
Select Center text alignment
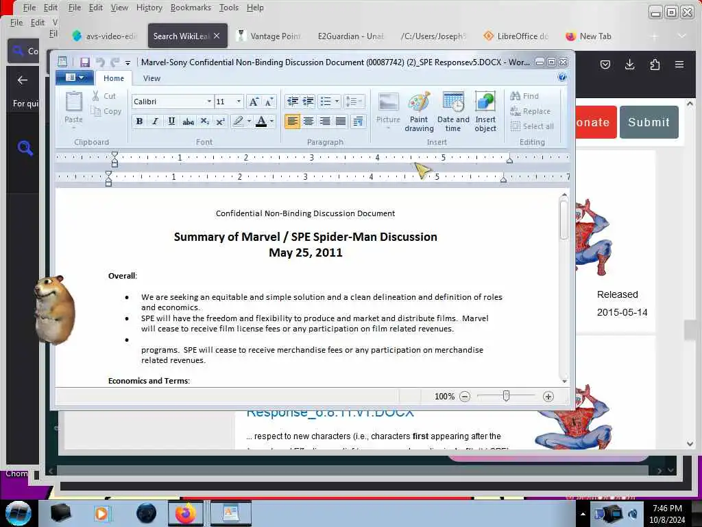pos(308,121)
